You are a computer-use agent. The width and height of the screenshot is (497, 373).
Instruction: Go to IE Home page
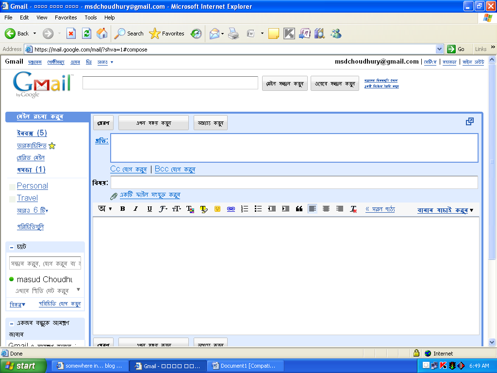[102, 34]
